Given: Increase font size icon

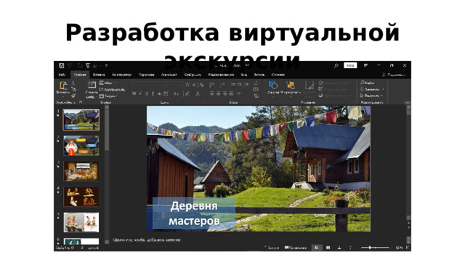Looking at the screenshot, I should pyautogui.click(x=187, y=85).
